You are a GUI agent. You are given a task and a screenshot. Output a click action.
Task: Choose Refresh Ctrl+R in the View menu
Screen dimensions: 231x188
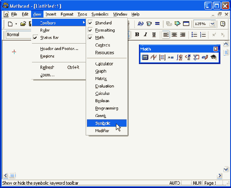point(59,68)
